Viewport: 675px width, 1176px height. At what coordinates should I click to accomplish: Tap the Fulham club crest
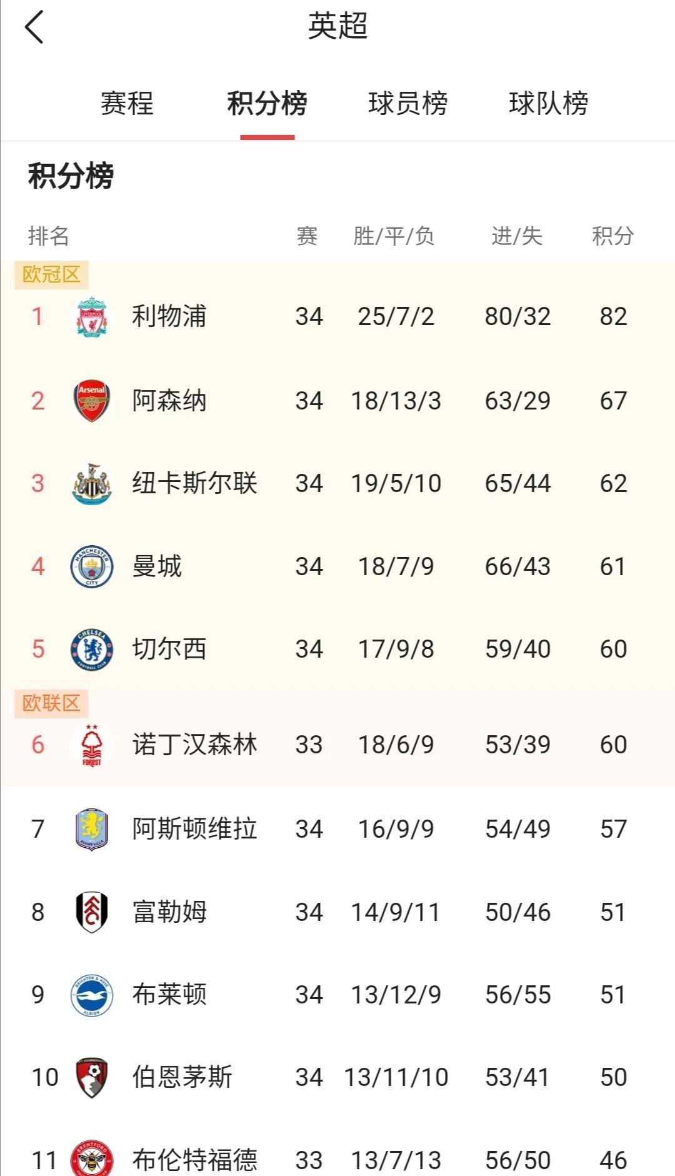point(92,912)
